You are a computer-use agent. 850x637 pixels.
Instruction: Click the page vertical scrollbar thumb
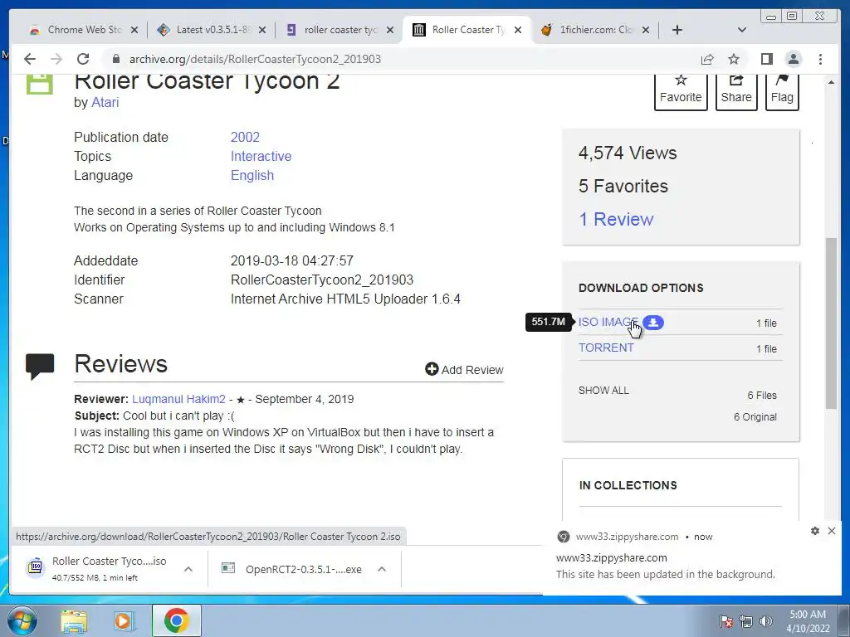pos(831,323)
